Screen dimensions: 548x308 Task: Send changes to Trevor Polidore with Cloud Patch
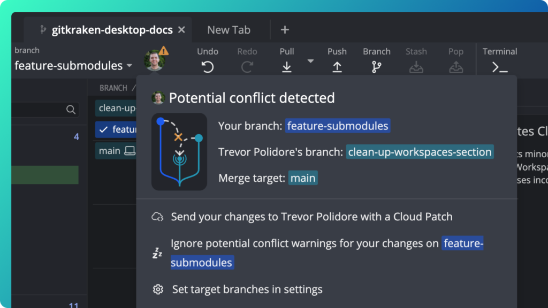[311, 217]
